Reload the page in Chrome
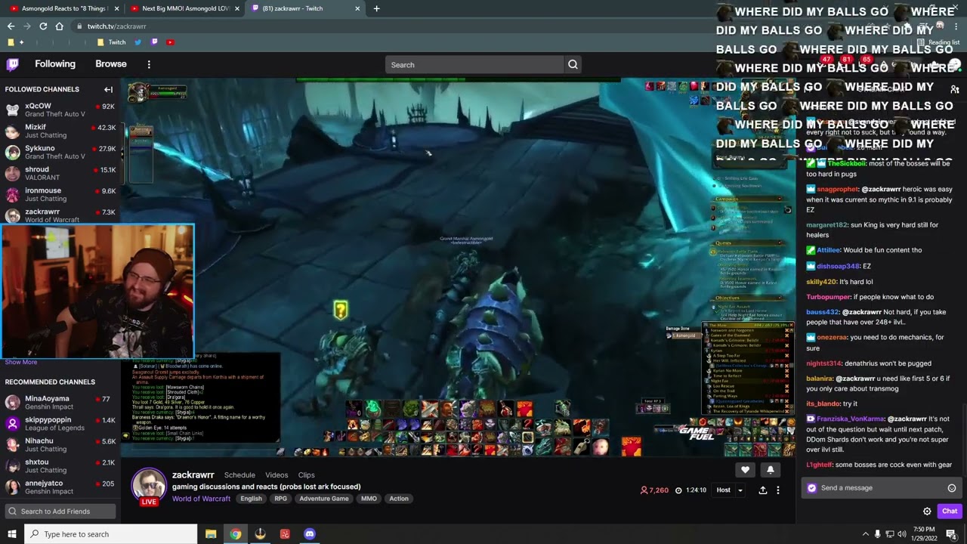Image resolution: width=967 pixels, height=544 pixels. (43, 26)
